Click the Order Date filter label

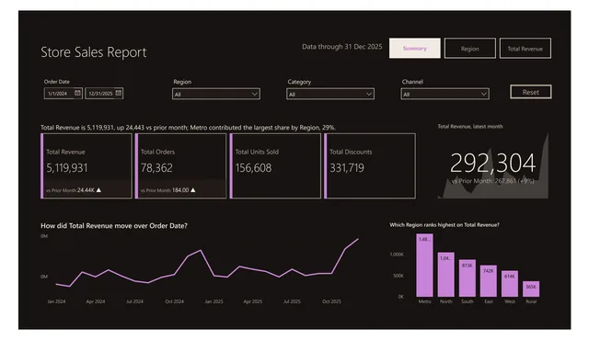[x=57, y=82]
